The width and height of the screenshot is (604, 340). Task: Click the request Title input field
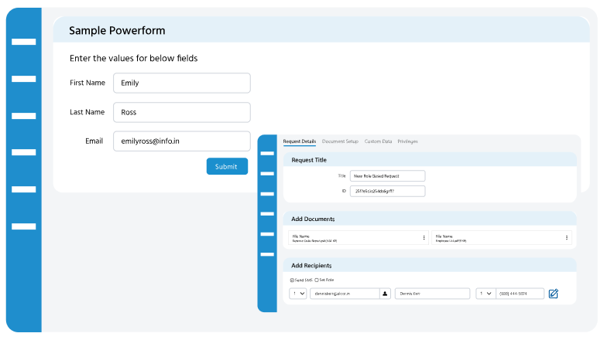click(387, 176)
